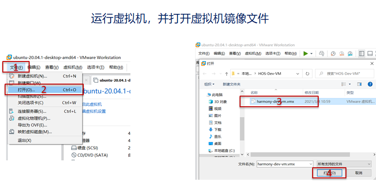Open 虚拟机(M) menu in right VMware window
Image resolution: width=376 pixels, height=189 pixels.
pos(253,54)
